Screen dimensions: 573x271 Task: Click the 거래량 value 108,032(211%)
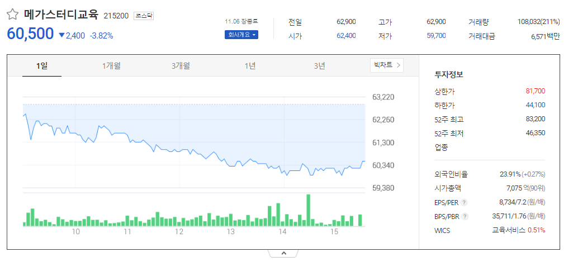[x=539, y=22]
